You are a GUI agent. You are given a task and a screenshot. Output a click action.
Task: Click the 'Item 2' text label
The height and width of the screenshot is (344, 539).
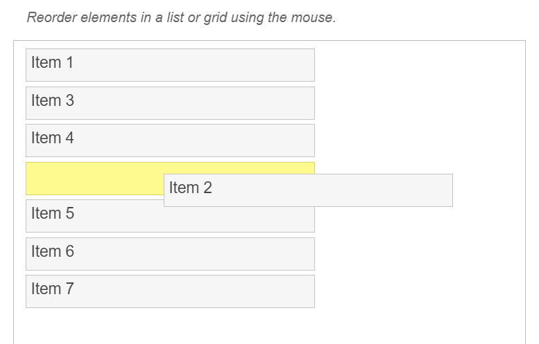point(190,188)
